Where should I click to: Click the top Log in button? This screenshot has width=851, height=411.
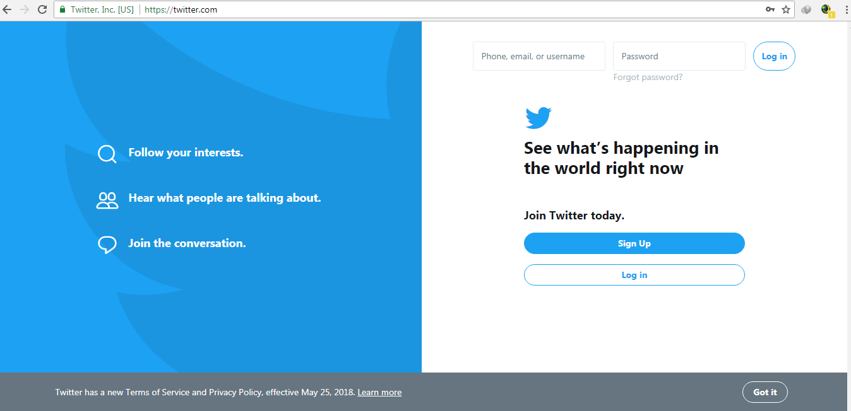point(774,56)
